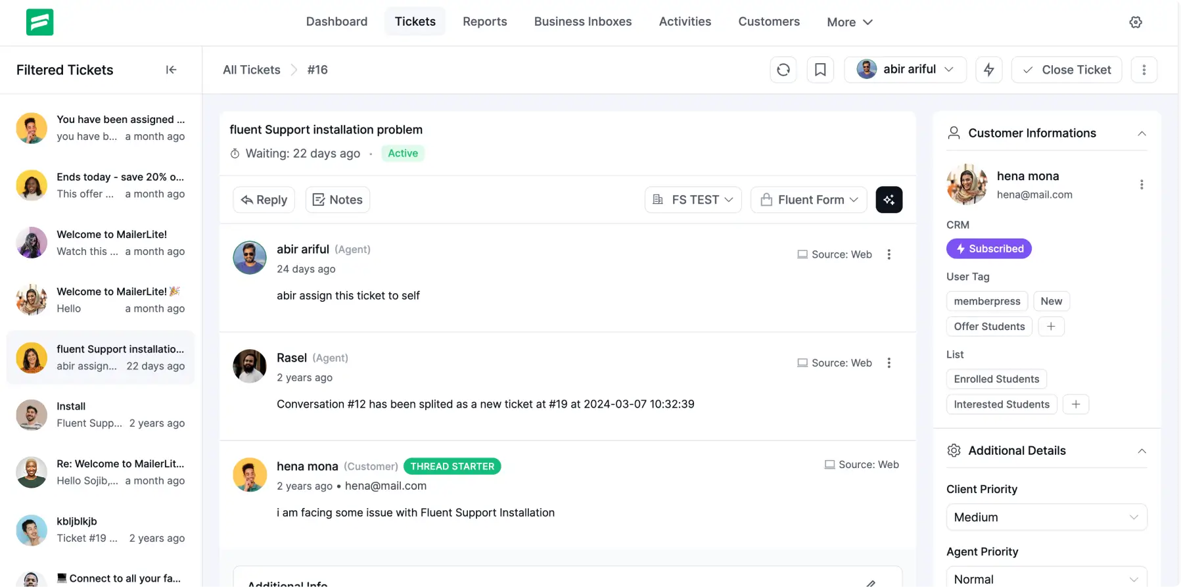The width and height of the screenshot is (1181, 587).
Task: Open customer hena mona options menu
Action: [x=1142, y=185]
